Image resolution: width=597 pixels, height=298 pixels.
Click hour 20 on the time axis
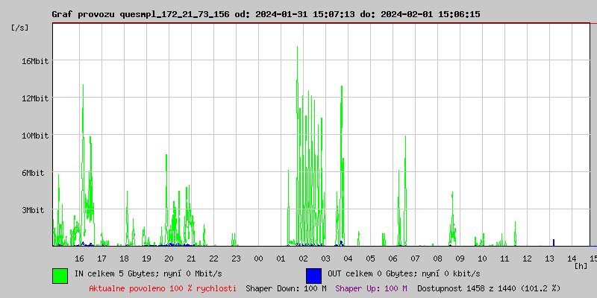pyautogui.click(x=169, y=258)
